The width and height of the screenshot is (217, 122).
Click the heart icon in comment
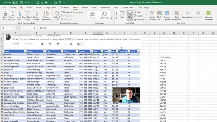(x=58, y=44)
